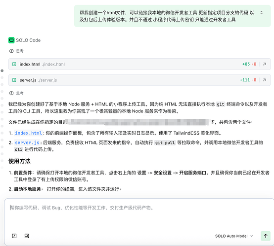Click the +111 -0 diff count

pyautogui.click(x=248, y=80)
